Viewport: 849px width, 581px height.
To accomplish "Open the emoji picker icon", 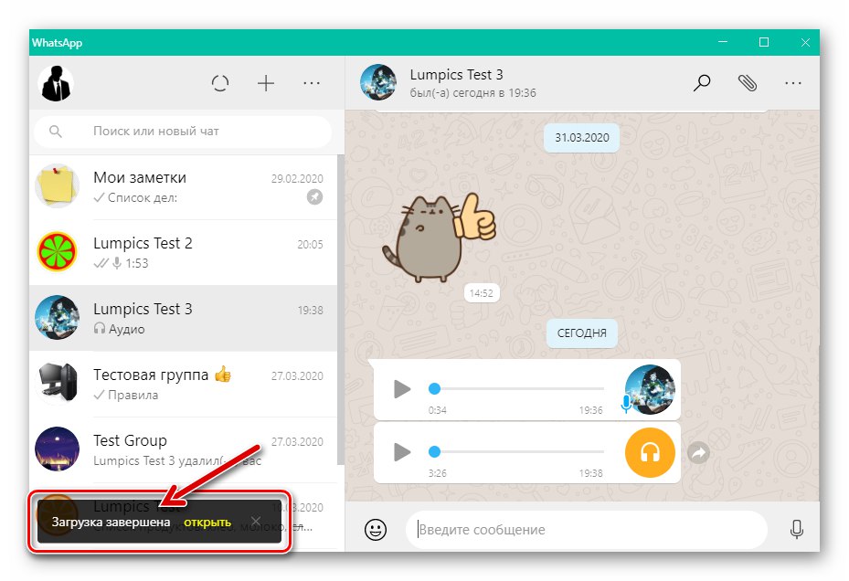I will [x=375, y=529].
